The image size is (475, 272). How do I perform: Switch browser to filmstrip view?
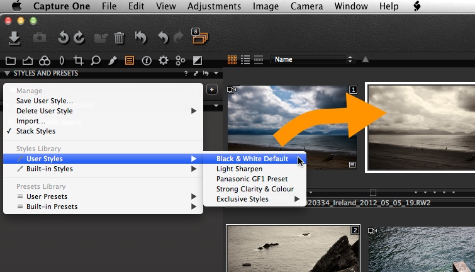(259, 60)
